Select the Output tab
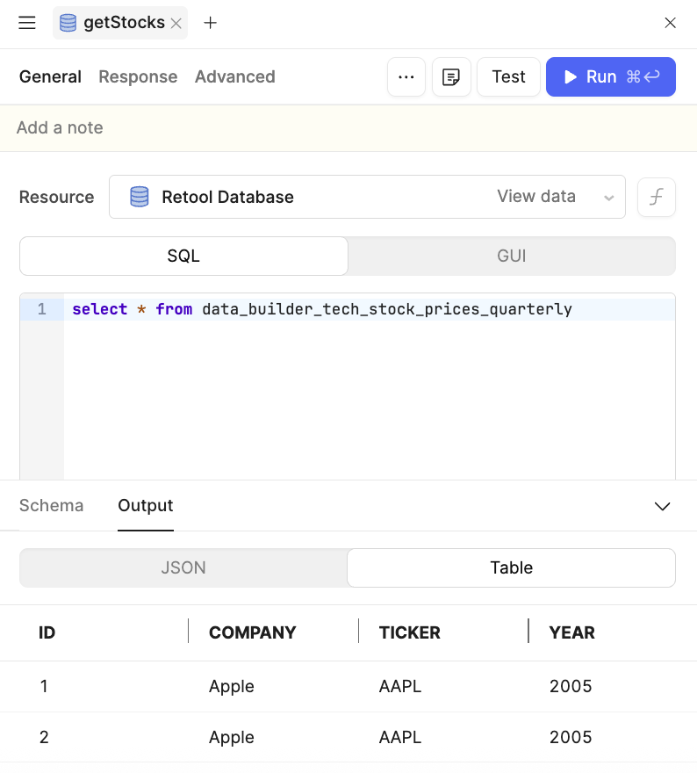This screenshot has width=697, height=773. [146, 505]
